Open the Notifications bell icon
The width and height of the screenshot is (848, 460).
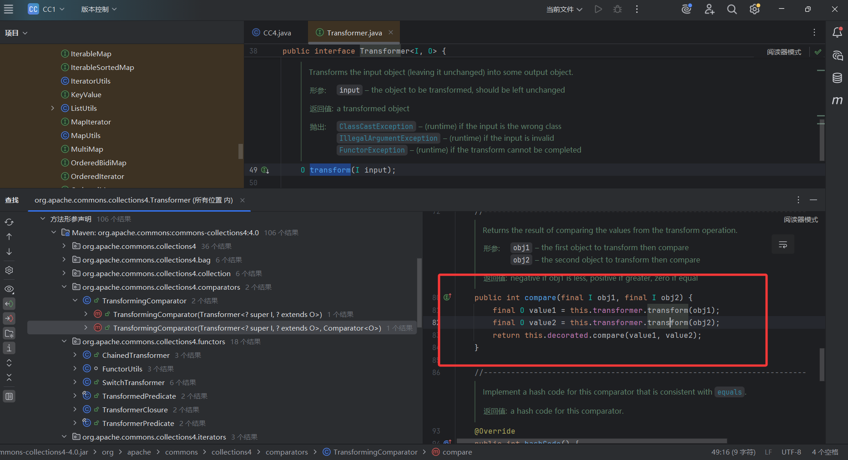[837, 32]
